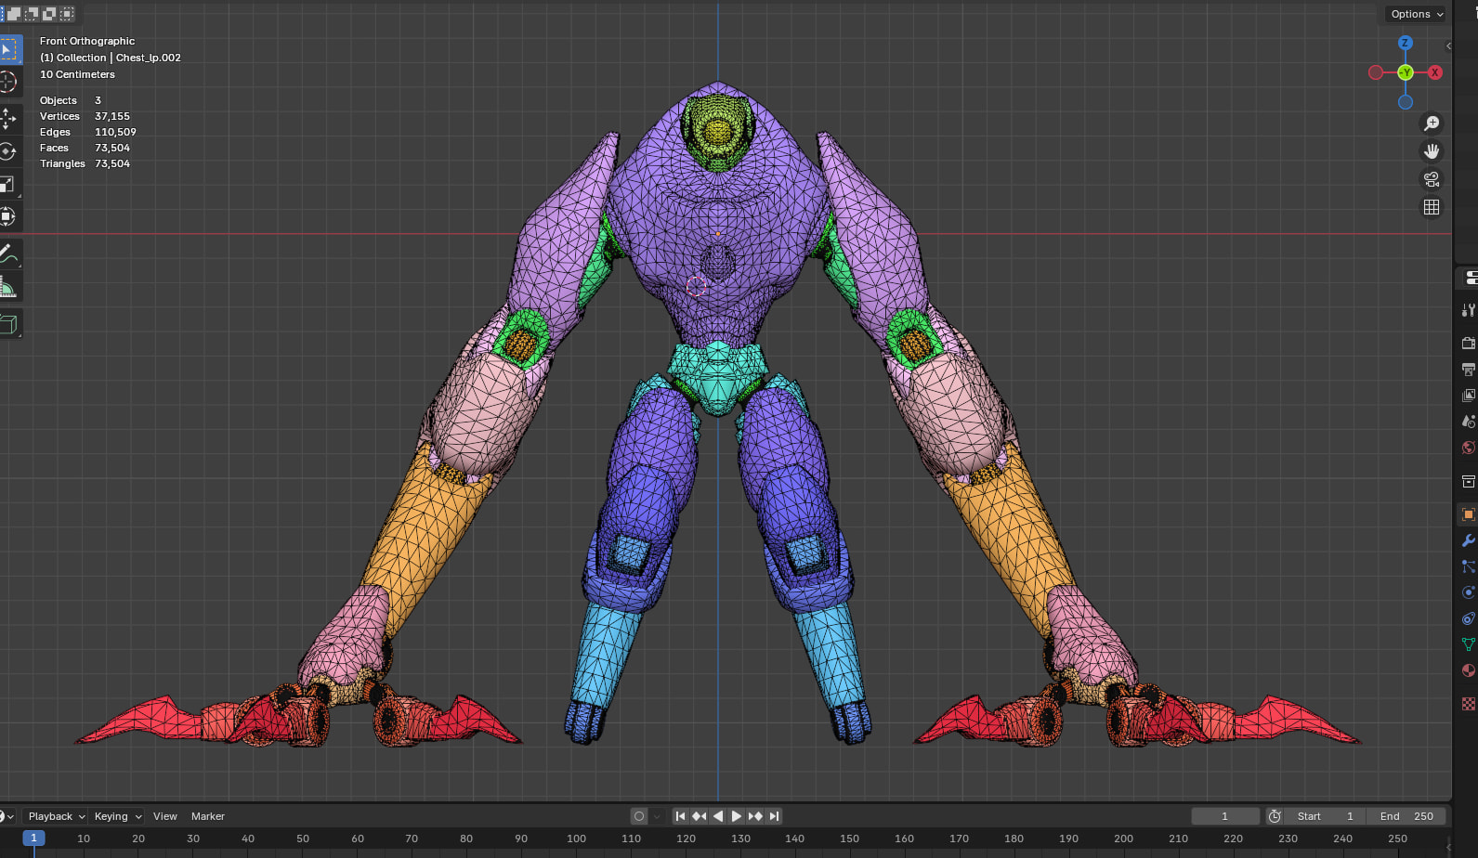The width and height of the screenshot is (1478, 858).
Task: Open the Modifiers wrench properties tab
Action: pyautogui.click(x=1468, y=540)
